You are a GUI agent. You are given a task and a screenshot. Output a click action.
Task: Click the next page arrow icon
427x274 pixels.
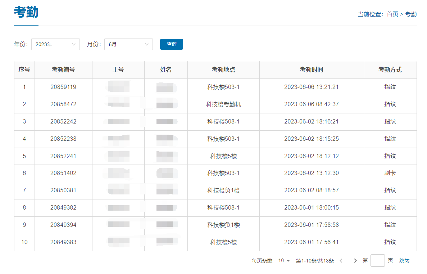355,261
